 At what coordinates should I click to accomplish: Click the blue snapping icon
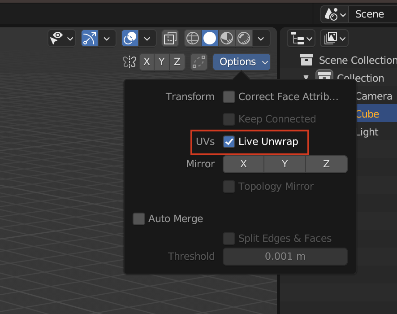pos(89,38)
